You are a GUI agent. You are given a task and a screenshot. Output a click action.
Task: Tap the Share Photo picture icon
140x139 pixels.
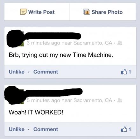[x=87, y=12]
